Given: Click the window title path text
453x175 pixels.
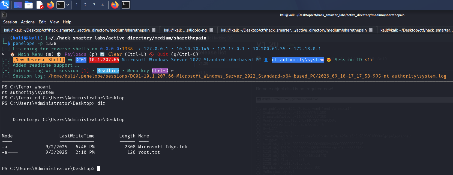Looking at the screenshot, I should click(x=342, y=15).
